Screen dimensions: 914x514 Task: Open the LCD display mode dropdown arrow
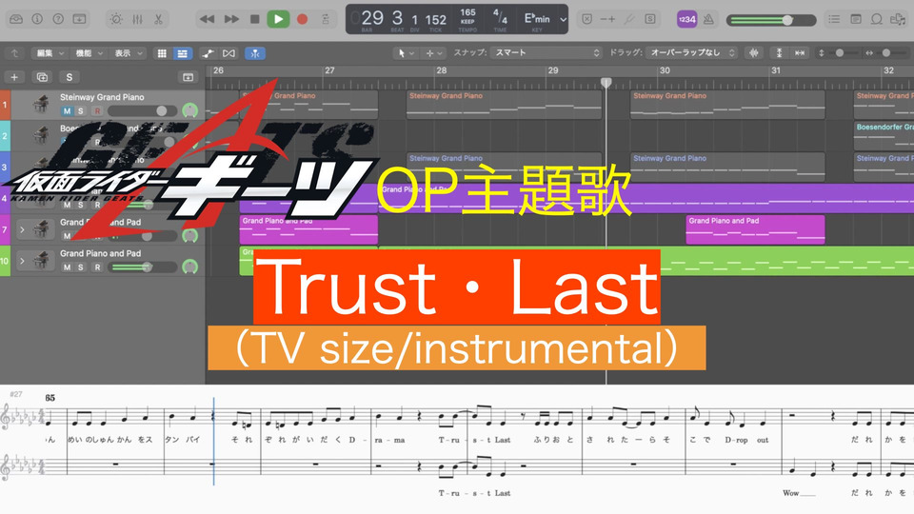(x=563, y=19)
